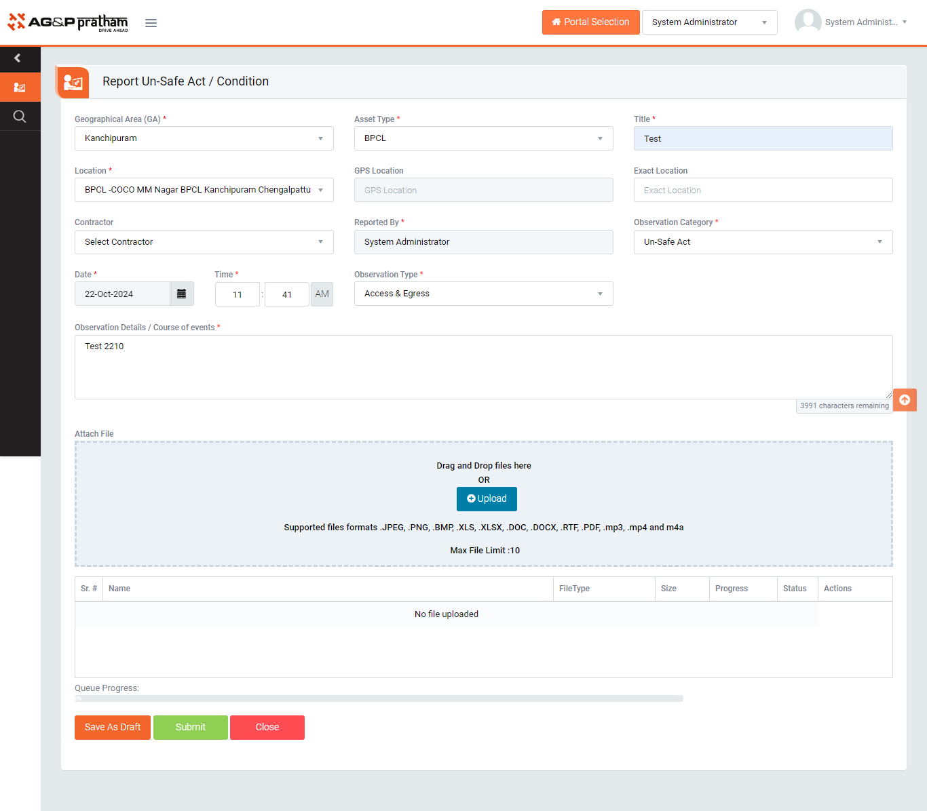
Task: Open the System Administrator role selector
Action: 709,22
